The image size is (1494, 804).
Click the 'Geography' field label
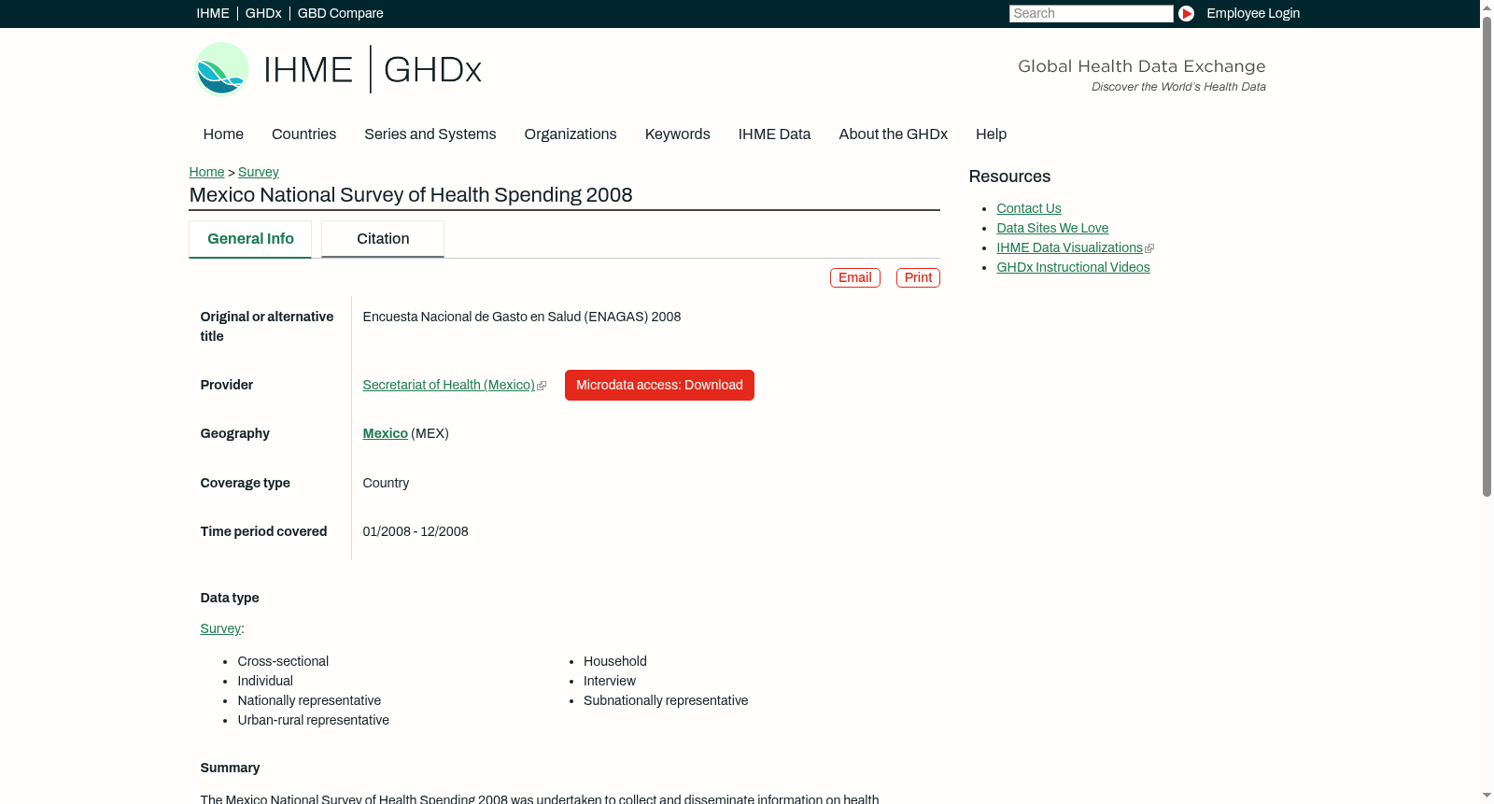[234, 433]
